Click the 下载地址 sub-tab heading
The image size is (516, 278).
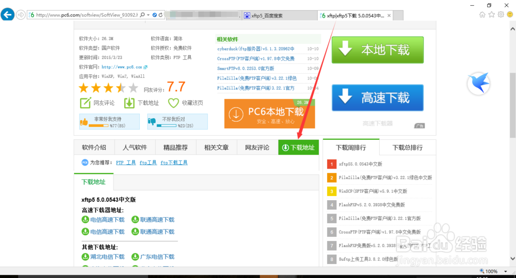94,182
